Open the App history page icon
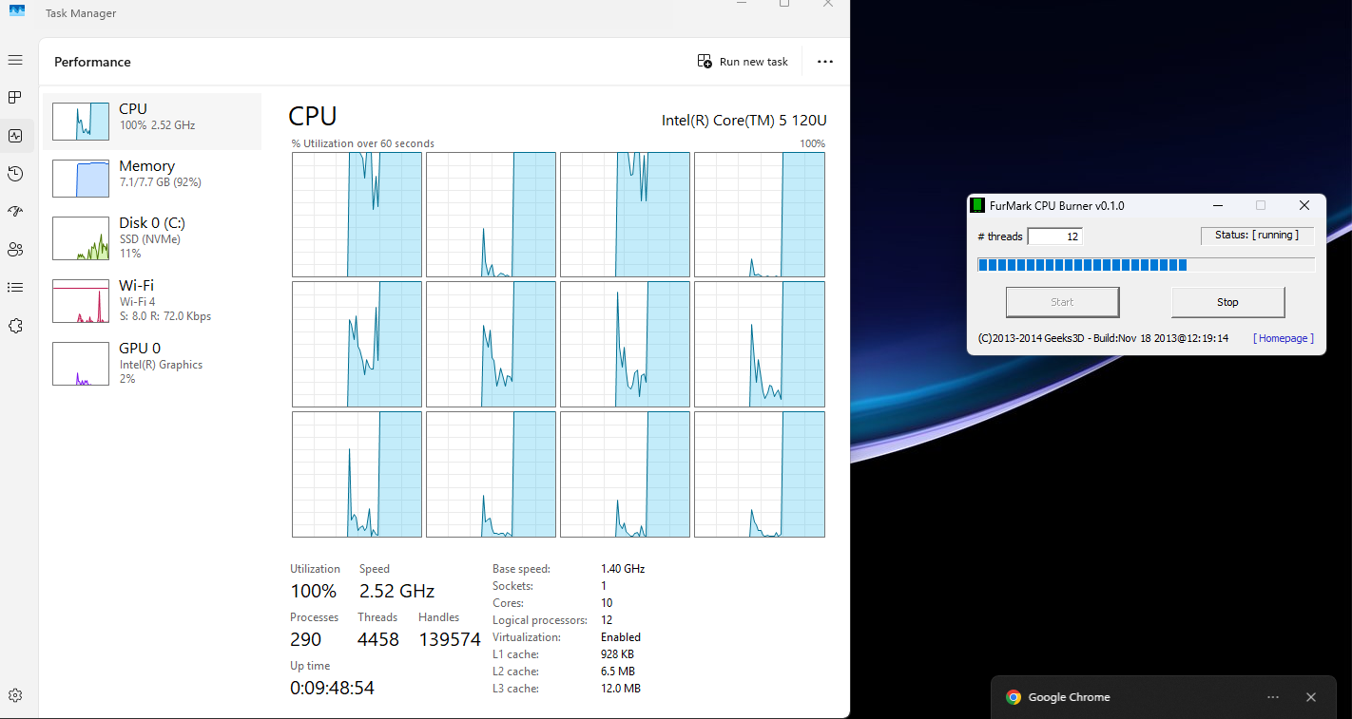Screen dimensions: 1352x719 [15, 174]
